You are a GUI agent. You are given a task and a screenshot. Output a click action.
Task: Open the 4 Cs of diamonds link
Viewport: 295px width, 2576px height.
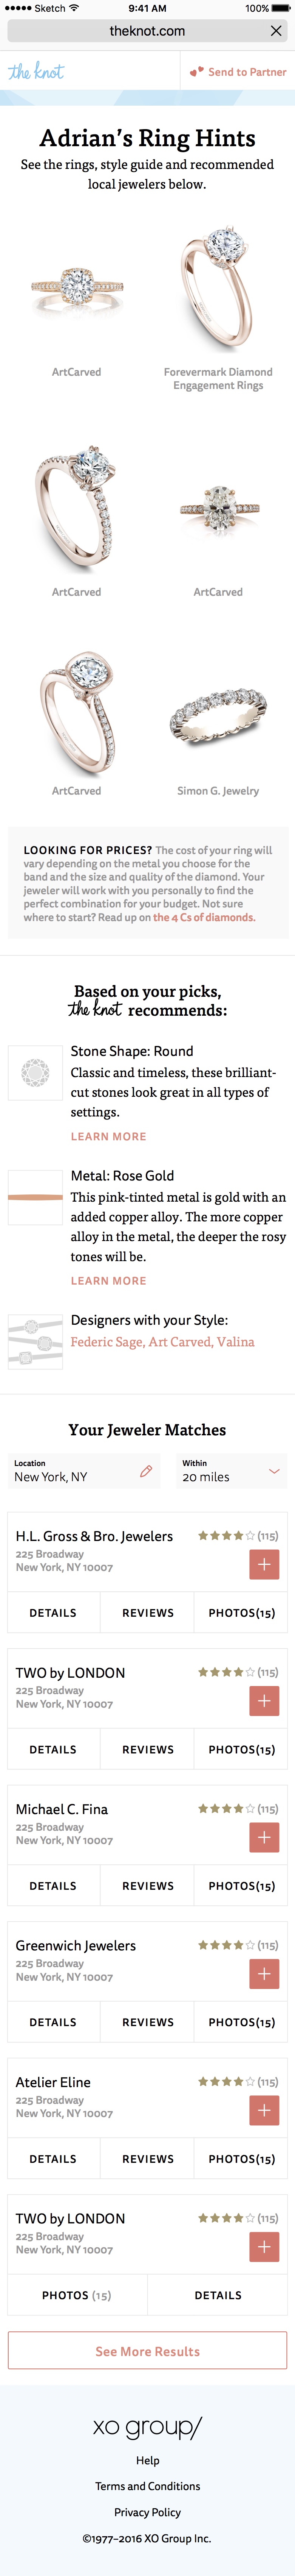point(204,917)
